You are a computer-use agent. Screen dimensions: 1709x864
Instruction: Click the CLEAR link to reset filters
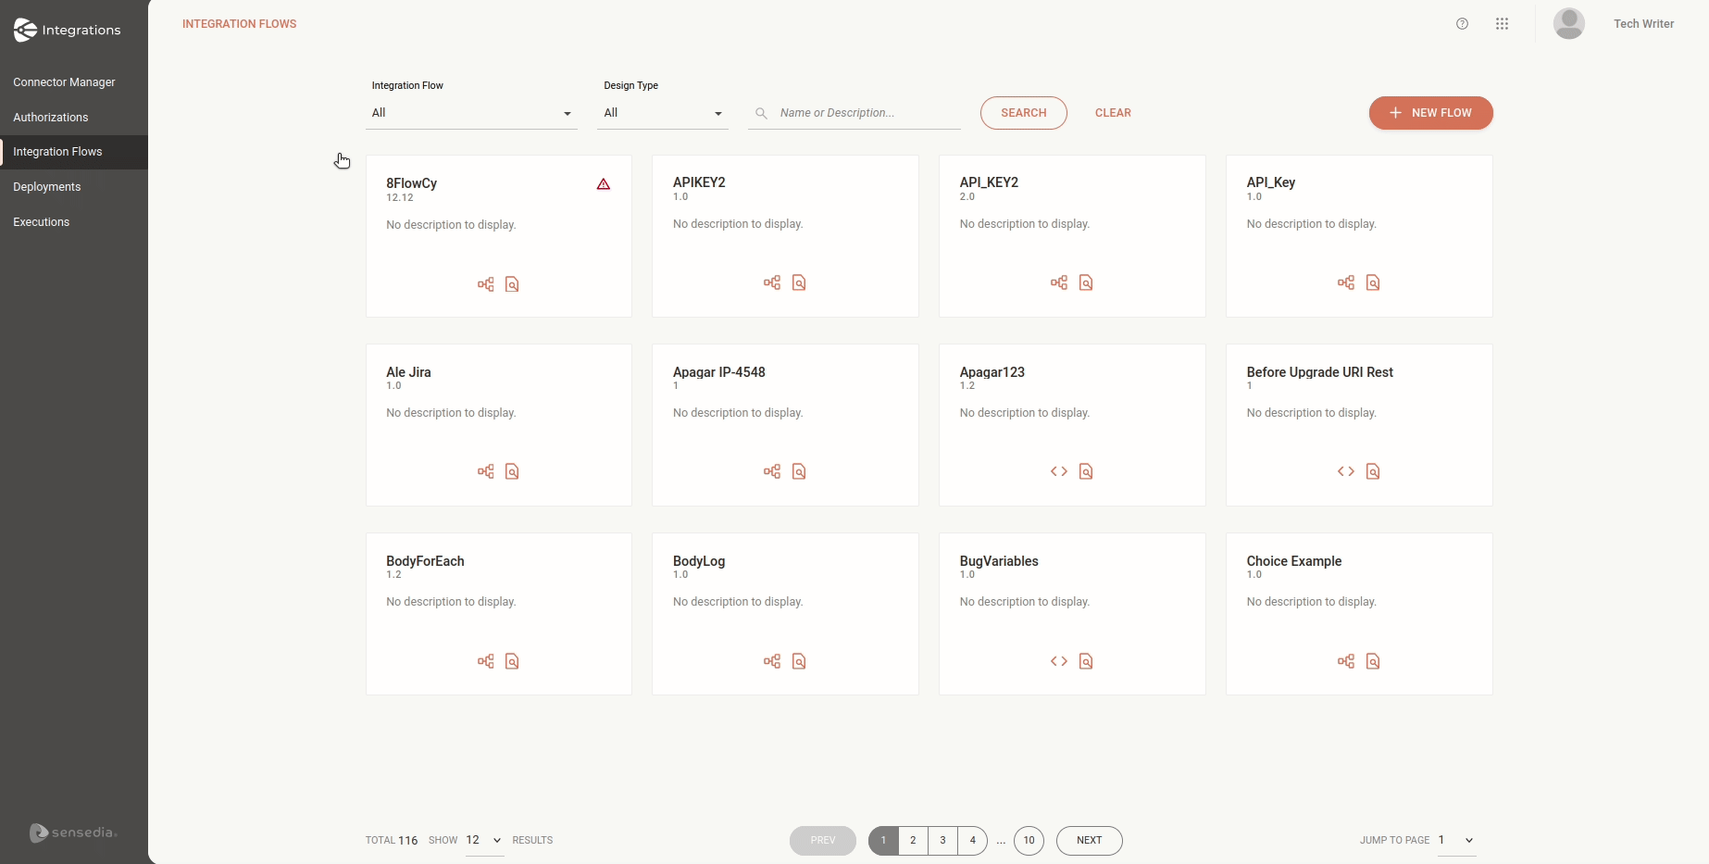[1113, 112]
